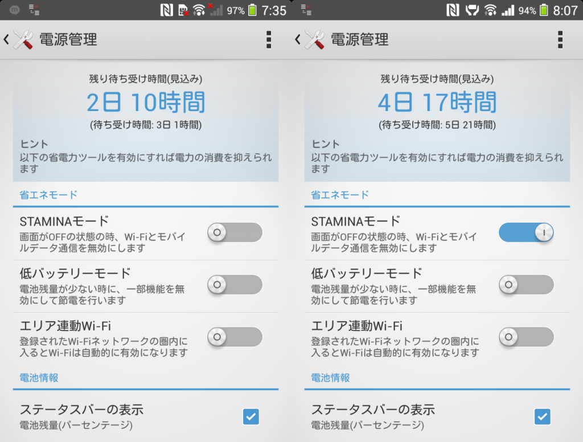The height and width of the screenshot is (442, 583).
Task: Tap the 2日 10時間 standby estimate
Action: point(146,102)
